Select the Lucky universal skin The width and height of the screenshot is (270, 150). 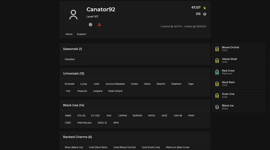pyautogui.click(x=84, y=84)
